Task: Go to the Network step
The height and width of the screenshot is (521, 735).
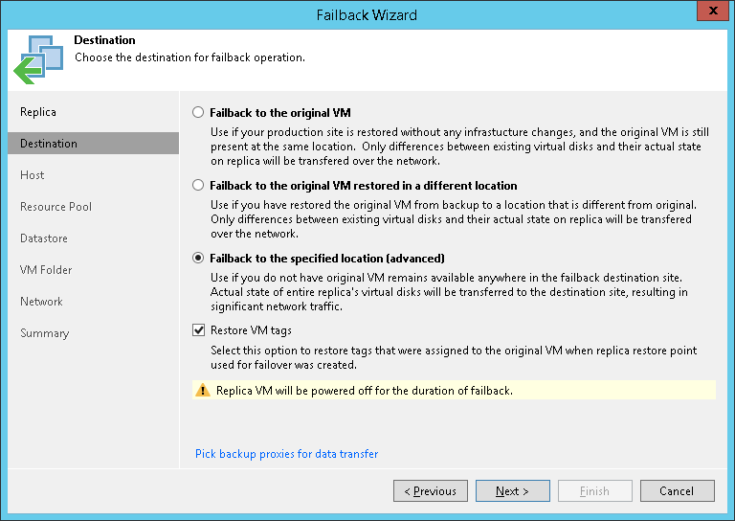Action: (x=41, y=302)
